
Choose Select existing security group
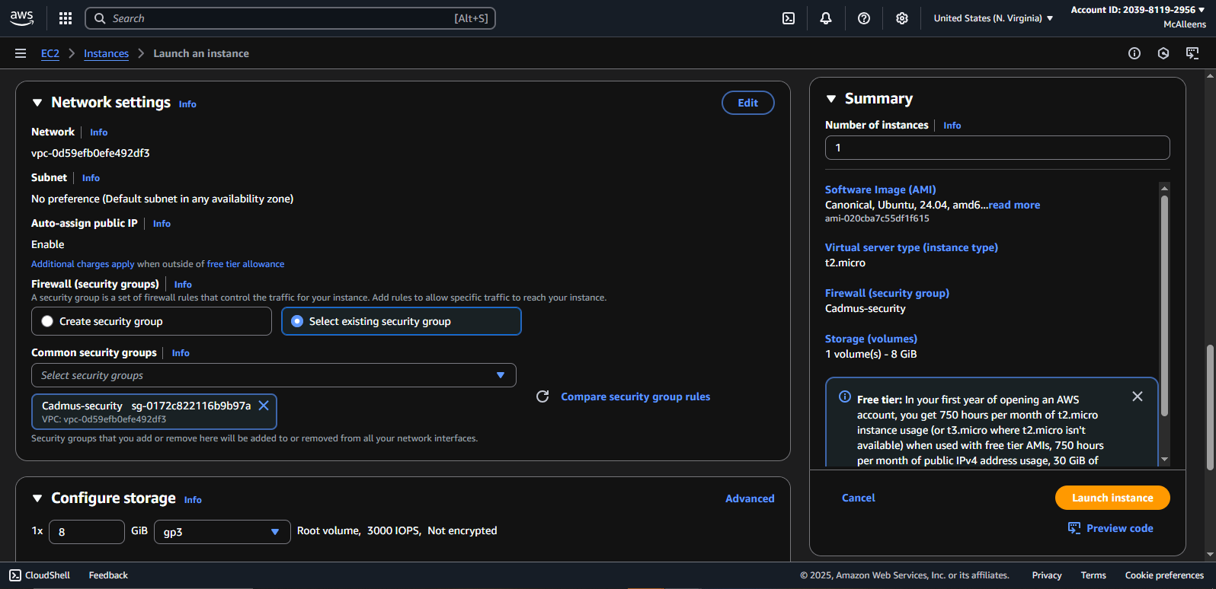pyautogui.click(x=402, y=321)
